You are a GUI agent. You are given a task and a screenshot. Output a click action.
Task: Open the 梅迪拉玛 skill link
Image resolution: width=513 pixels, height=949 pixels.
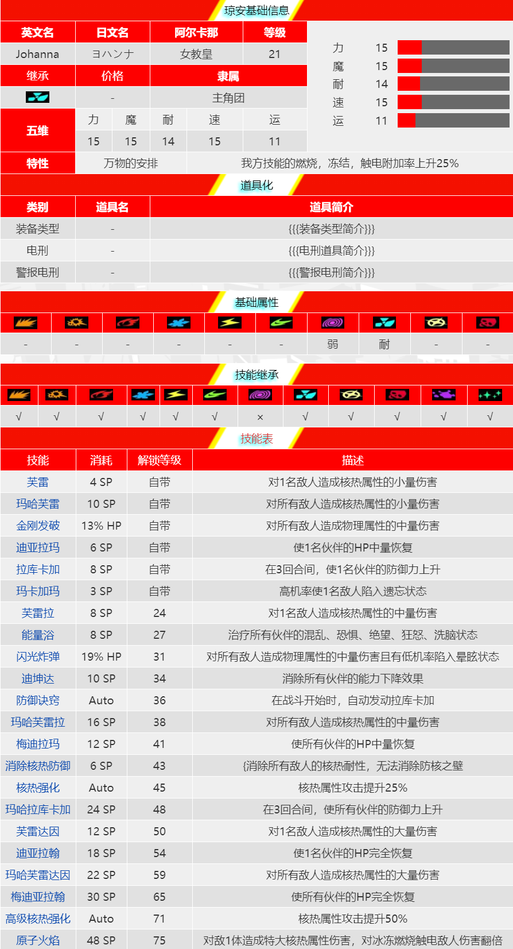click(38, 744)
